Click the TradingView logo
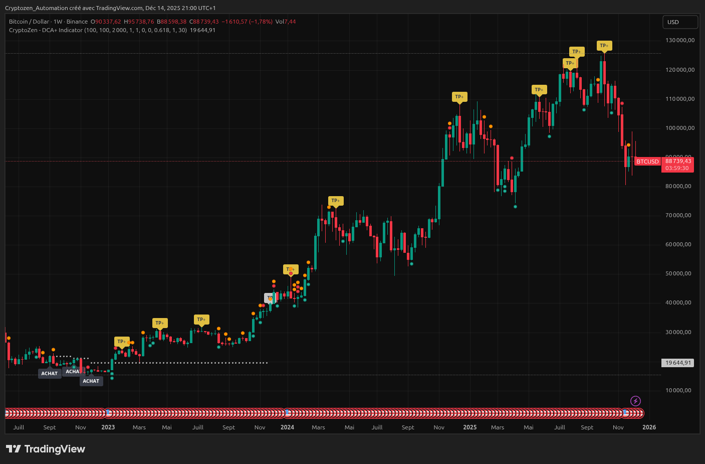This screenshot has height=464, width=705. pyautogui.click(x=46, y=449)
